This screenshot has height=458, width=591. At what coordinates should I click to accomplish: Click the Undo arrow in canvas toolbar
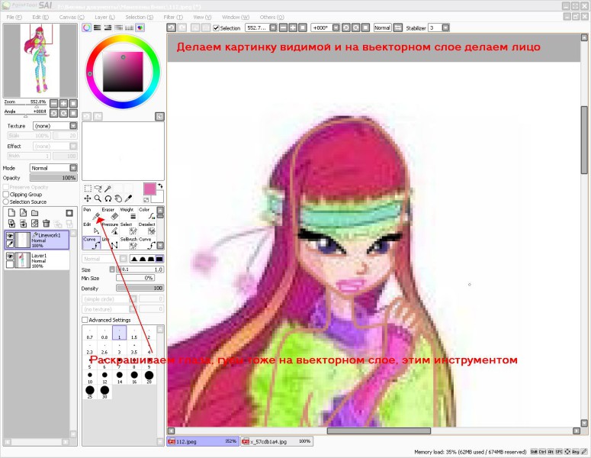tap(171, 27)
